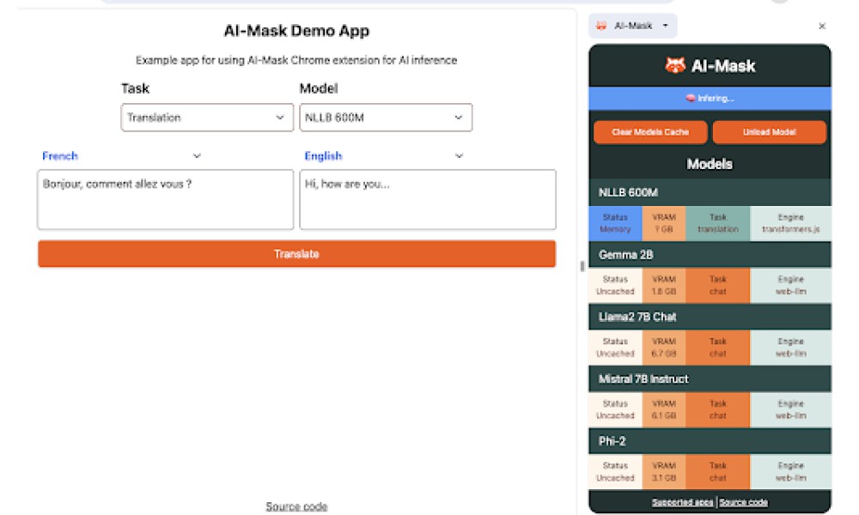Select the Gemma 2B model header

point(710,254)
